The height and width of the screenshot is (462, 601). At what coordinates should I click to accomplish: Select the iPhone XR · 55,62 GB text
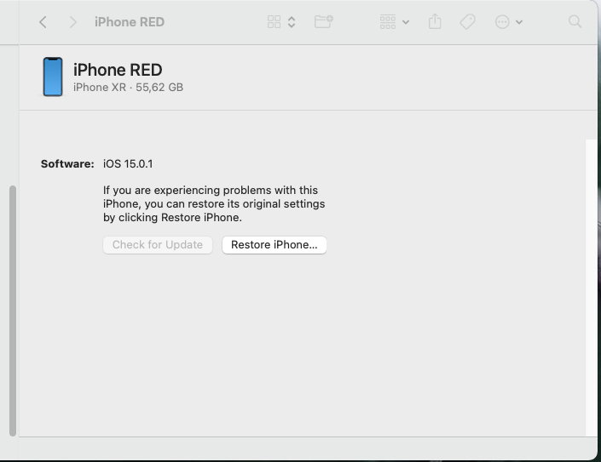128,88
